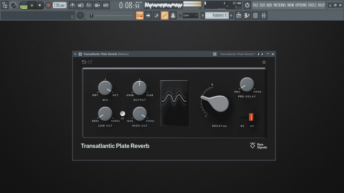This screenshot has width=344, height=193.
Task: Toggle the step editing footprint icon
Action: pyautogui.click(x=156, y=15)
